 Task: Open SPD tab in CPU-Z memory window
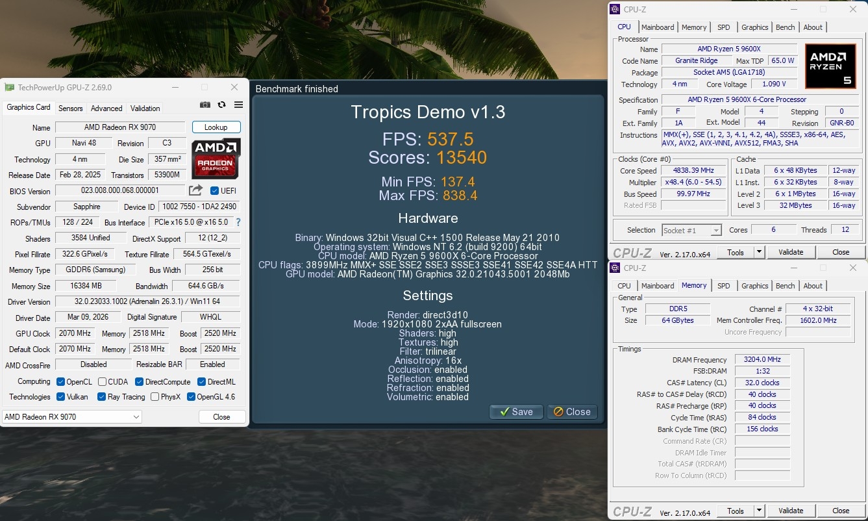pos(724,286)
